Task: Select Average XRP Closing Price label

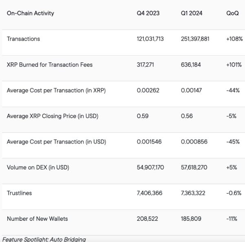Action: tap(53, 116)
